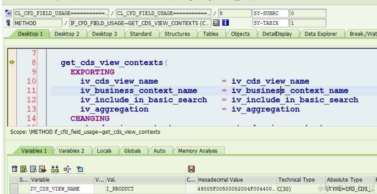Click line 13 left-hand iv_aggregation parameter

[x=115, y=110]
